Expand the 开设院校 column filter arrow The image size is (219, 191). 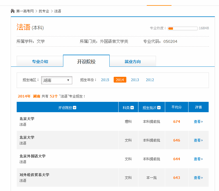point(75,108)
